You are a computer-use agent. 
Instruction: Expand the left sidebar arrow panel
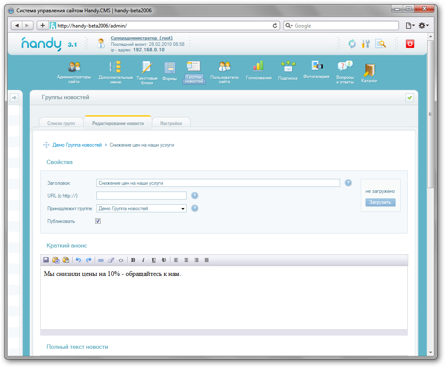click(x=14, y=98)
